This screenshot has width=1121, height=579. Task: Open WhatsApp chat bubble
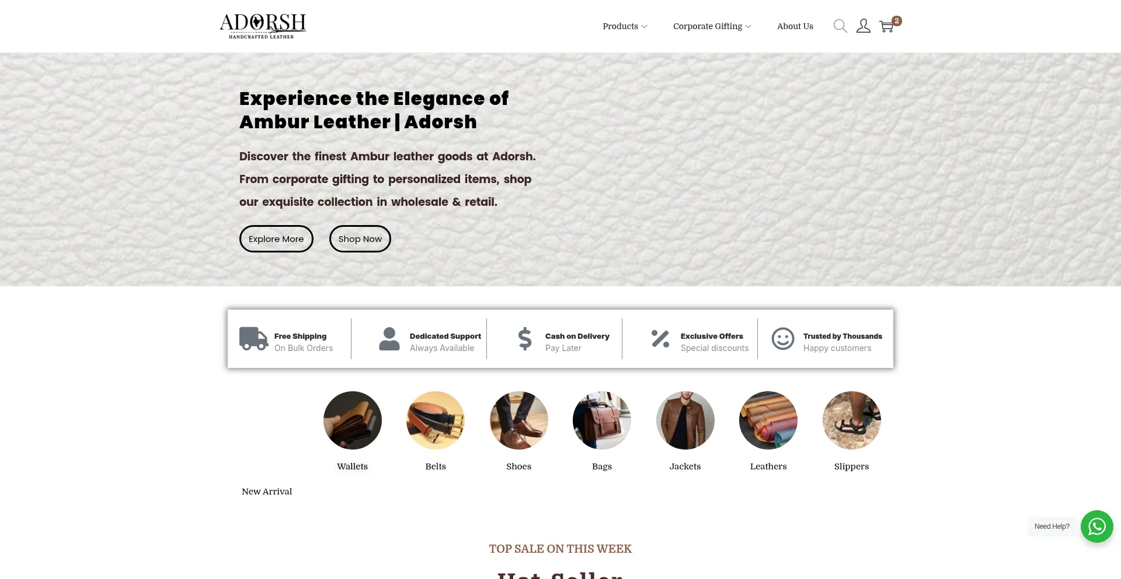pyautogui.click(x=1097, y=527)
